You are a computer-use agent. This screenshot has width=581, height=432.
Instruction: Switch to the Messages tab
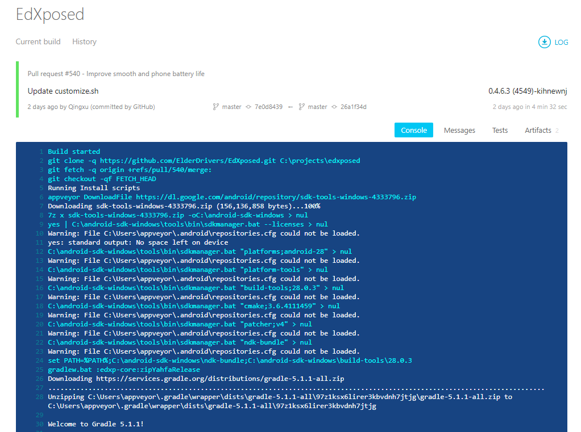pyautogui.click(x=459, y=130)
